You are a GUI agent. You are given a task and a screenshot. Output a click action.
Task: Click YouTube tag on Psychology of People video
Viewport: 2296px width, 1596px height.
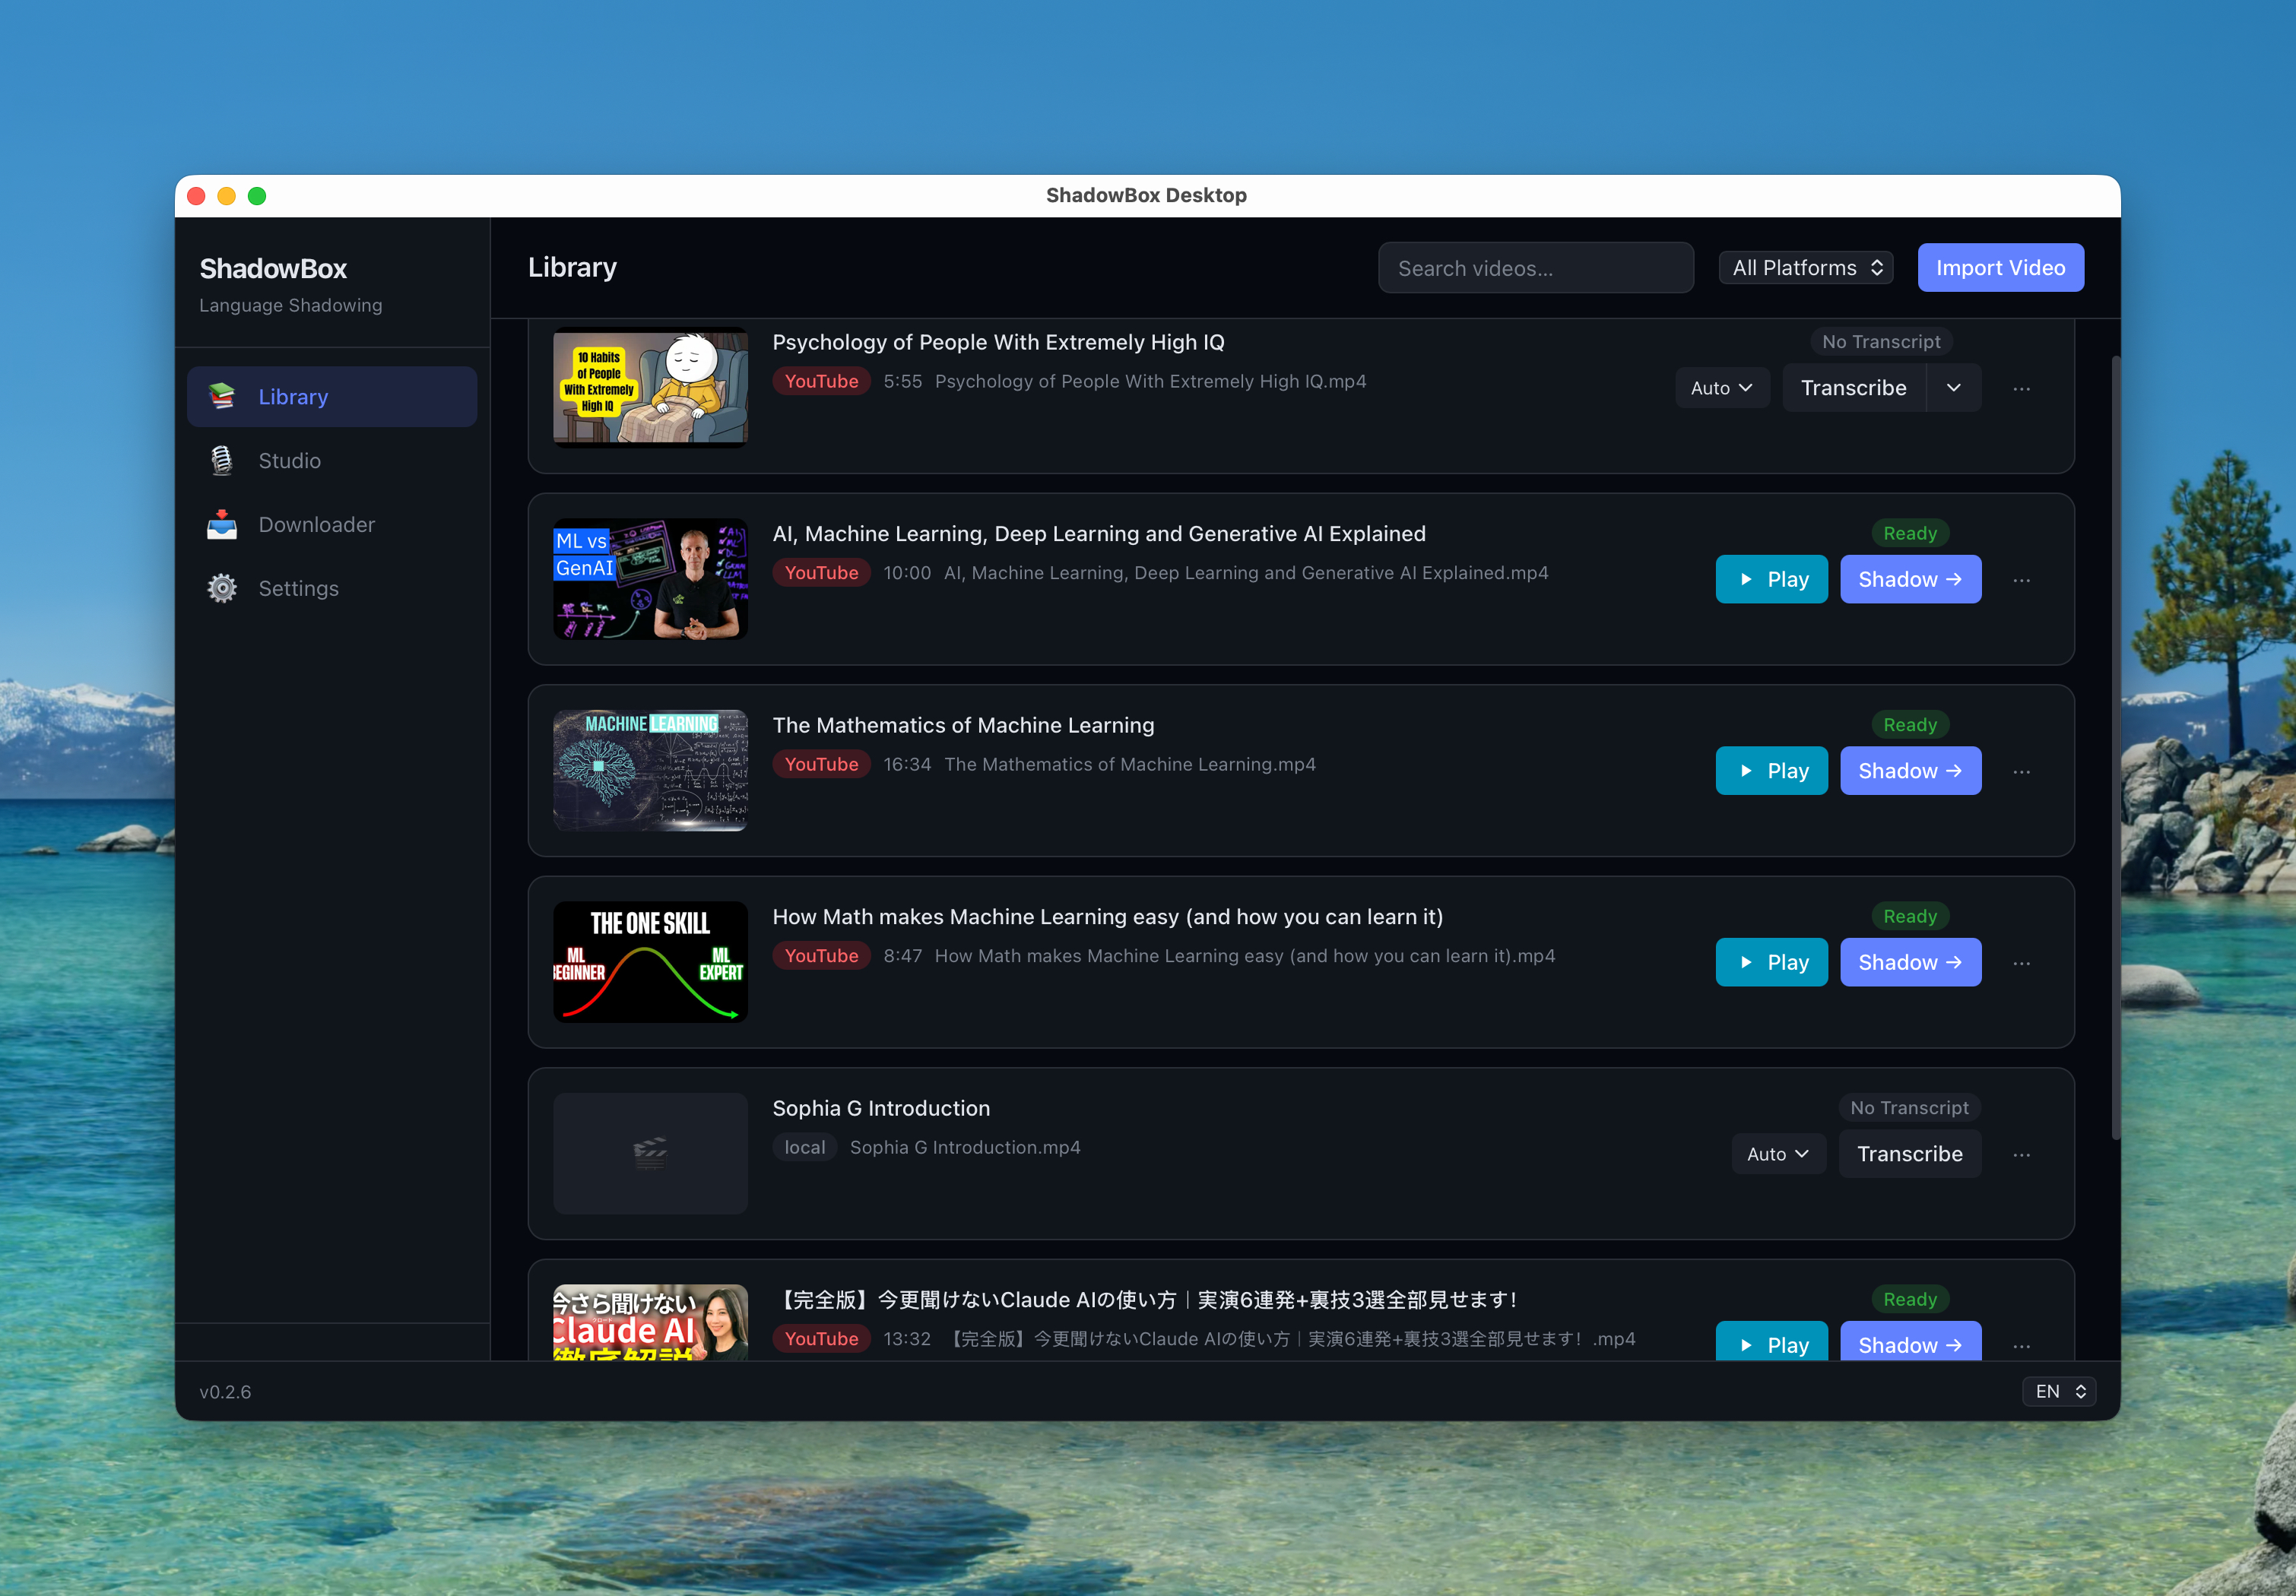(x=821, y=381)
